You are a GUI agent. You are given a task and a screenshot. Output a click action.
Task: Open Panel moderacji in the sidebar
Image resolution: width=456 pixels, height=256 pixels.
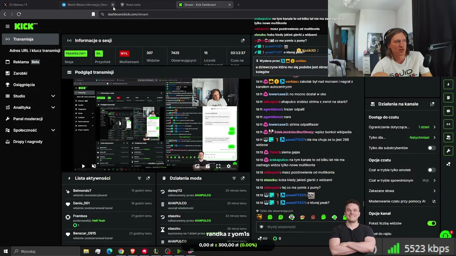point(30,119)
